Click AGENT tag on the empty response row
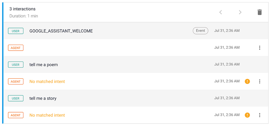Viewport: 272px width, 127px height. pyautogui.click(x=16, y=48)
